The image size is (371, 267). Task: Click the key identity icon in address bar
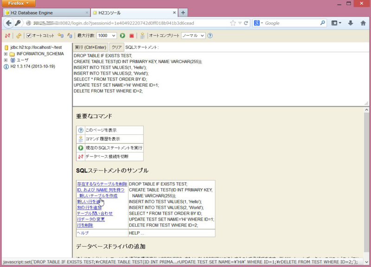point(18,23)
